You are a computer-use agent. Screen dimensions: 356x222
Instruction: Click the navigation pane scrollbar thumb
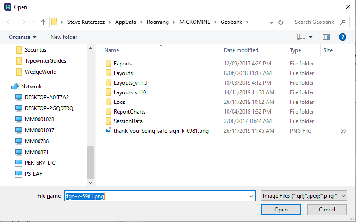pyautogui.click(x=90, y=162)
